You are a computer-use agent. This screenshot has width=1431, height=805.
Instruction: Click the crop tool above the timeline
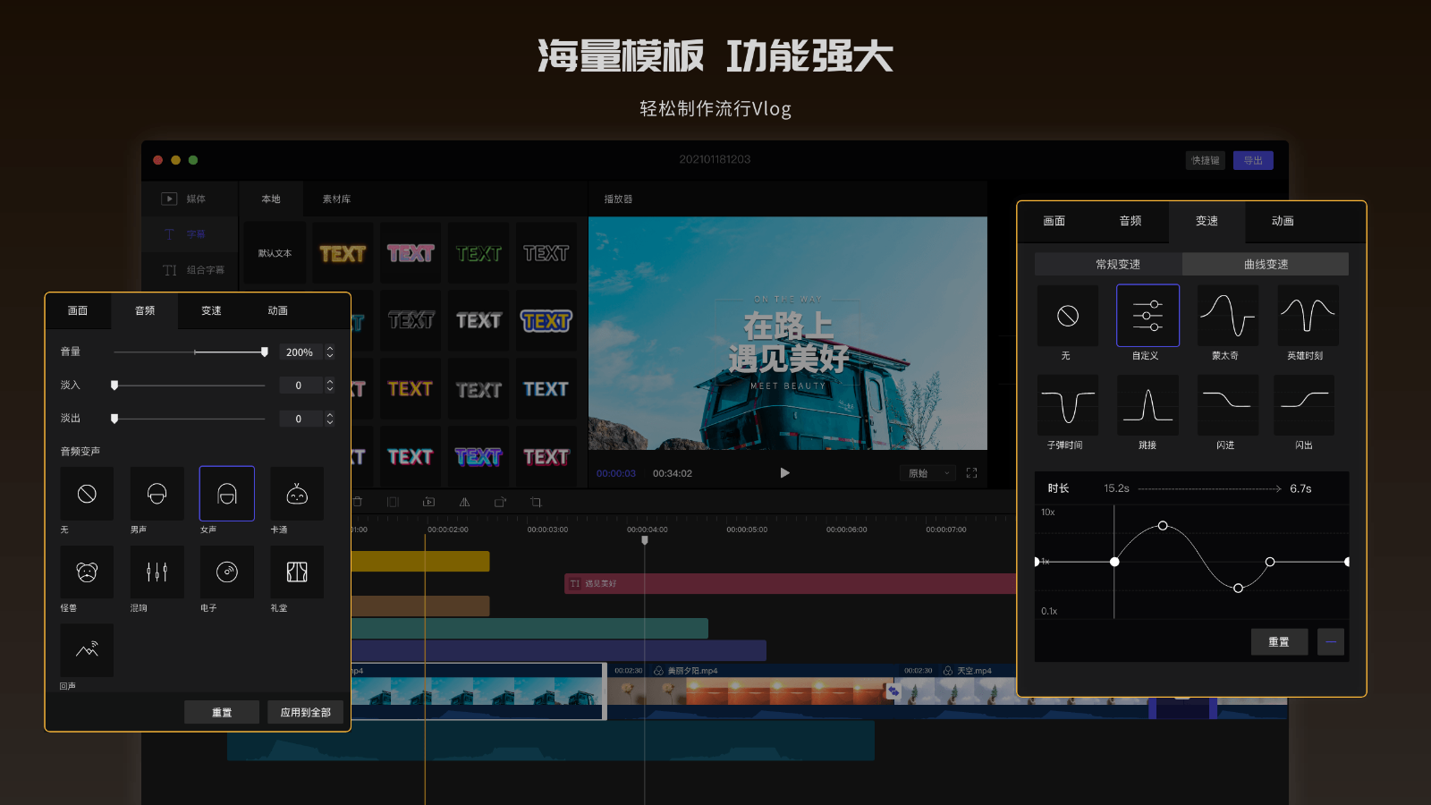click(x=535, y=502)
